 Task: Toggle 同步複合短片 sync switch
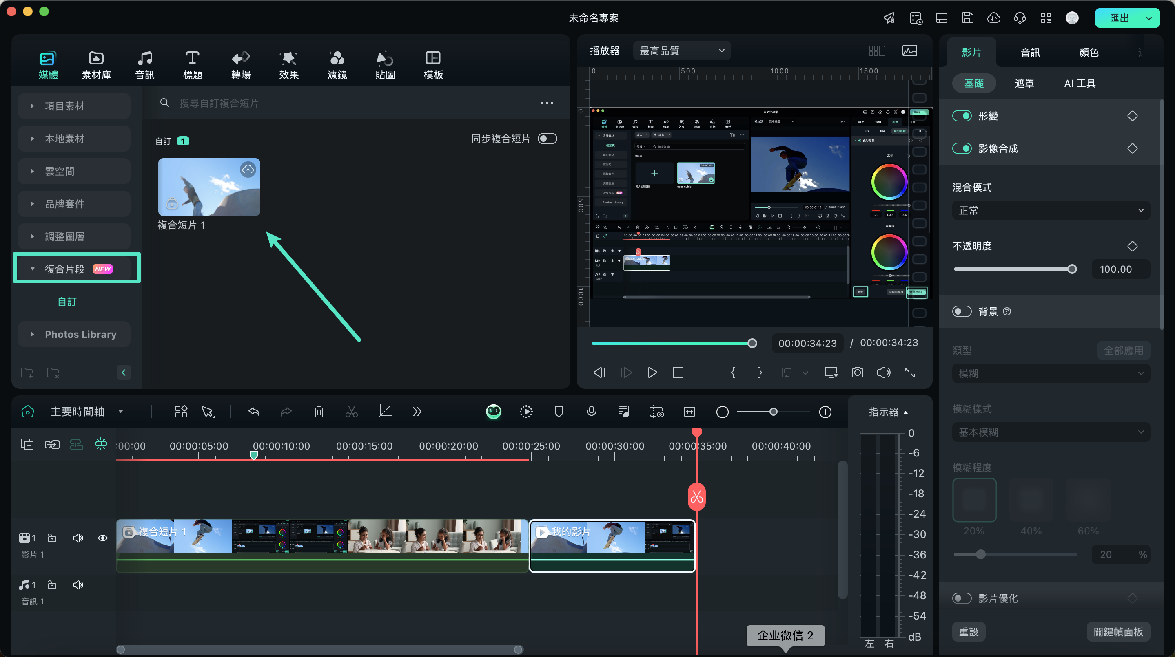coord(548,139)
